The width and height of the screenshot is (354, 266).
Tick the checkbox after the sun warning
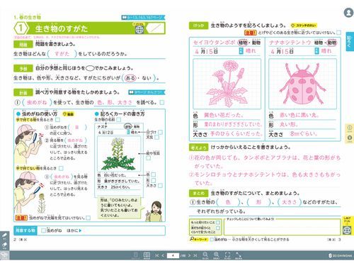coord(88,218)
